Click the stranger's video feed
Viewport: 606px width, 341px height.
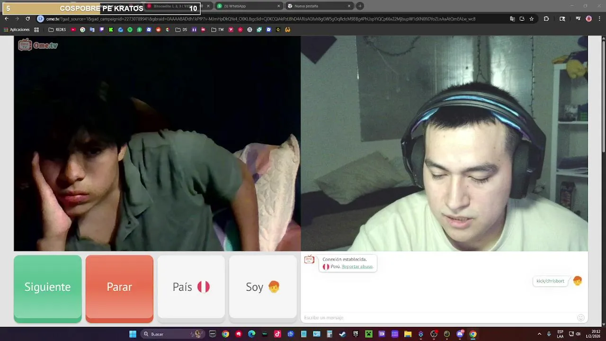157,144
